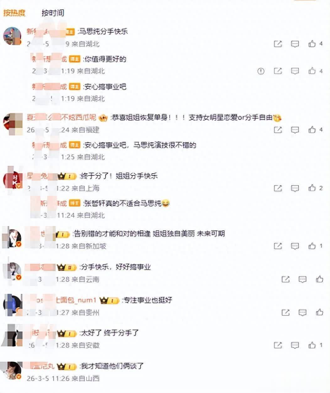The image size is (330, 393).
Task: Open username link on 你值得更好的 reply
Action: coord(50,59)
